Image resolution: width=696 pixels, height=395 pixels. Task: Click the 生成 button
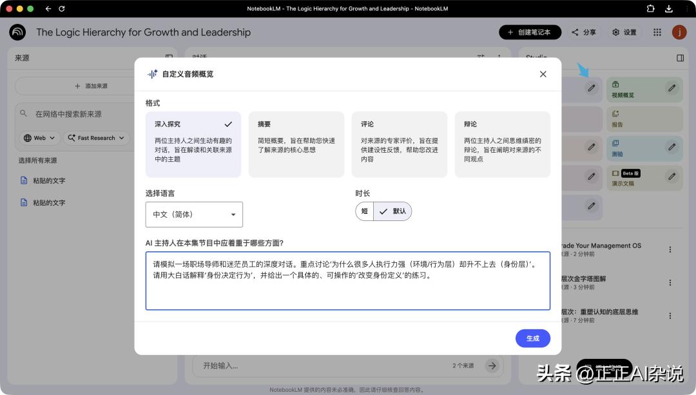(x=532, y=338)
